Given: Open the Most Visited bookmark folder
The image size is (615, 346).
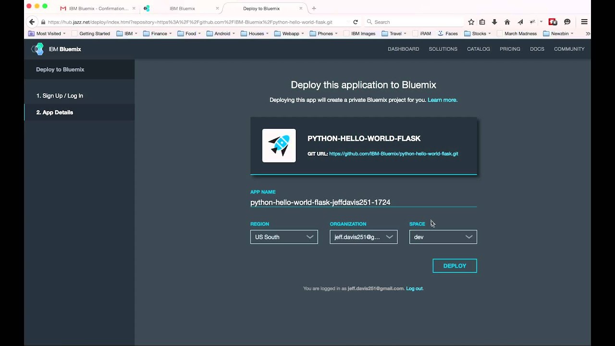Looking at the screenshot, I should [47, 34].
